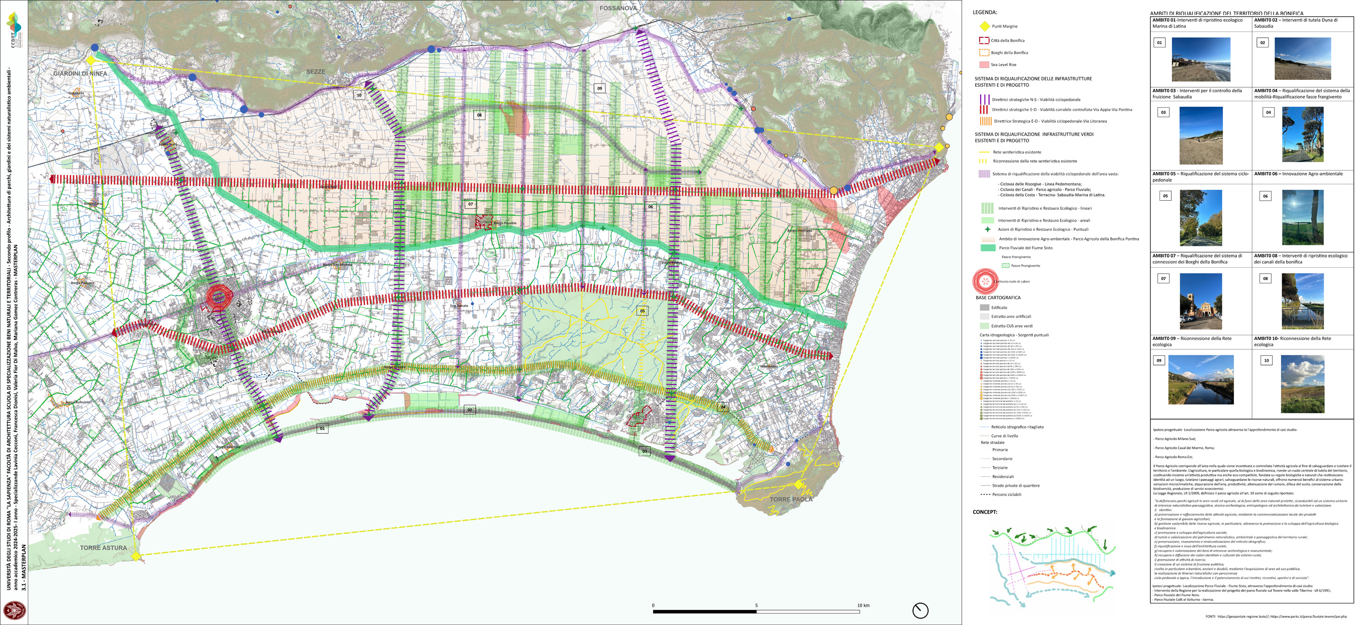Viewport: 1369px width, 625px height.
Task: Click the 09 area label on the map
Action: (x=600, y=88)
